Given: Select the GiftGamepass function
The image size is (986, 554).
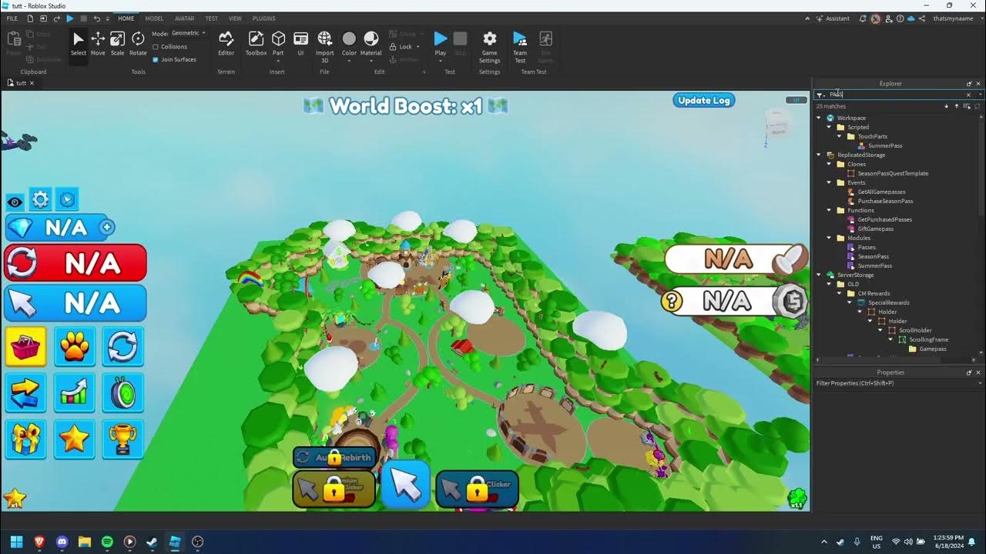Looking at the screenshot, I should [875, 229].
